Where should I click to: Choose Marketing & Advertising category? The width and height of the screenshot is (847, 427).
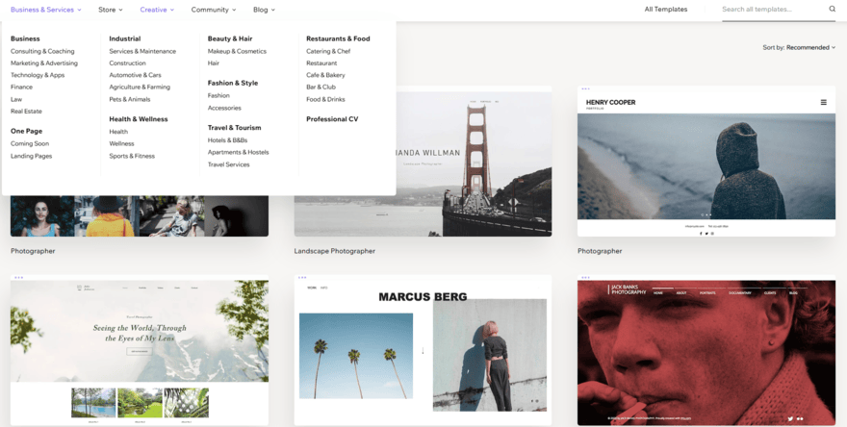(x=44, y=63)
